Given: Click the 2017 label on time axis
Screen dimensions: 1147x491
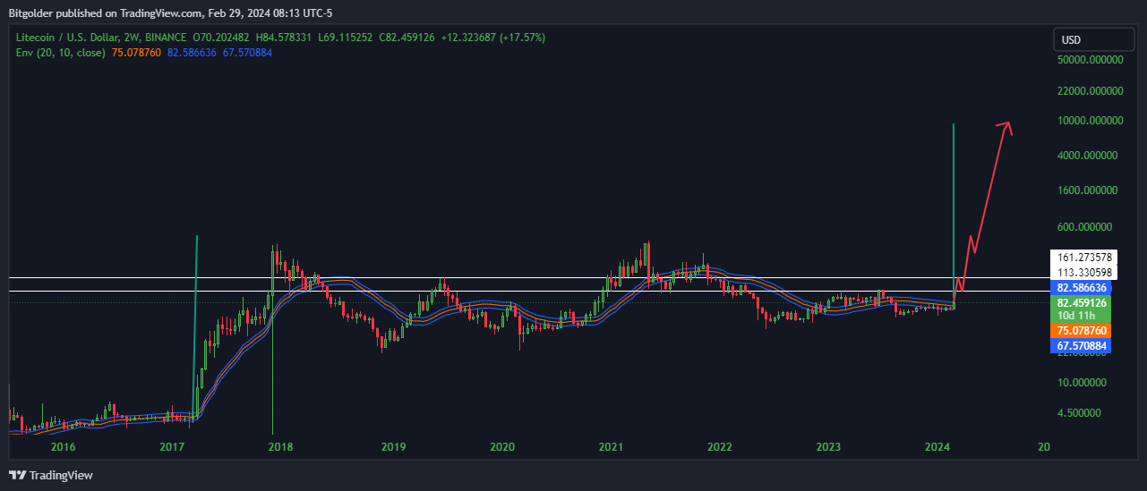Looking at the screenshot, I should [x=172, y=446].
